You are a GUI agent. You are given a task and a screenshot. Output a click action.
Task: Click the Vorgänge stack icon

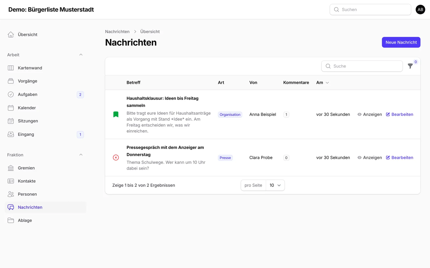[x=11, y=81]
